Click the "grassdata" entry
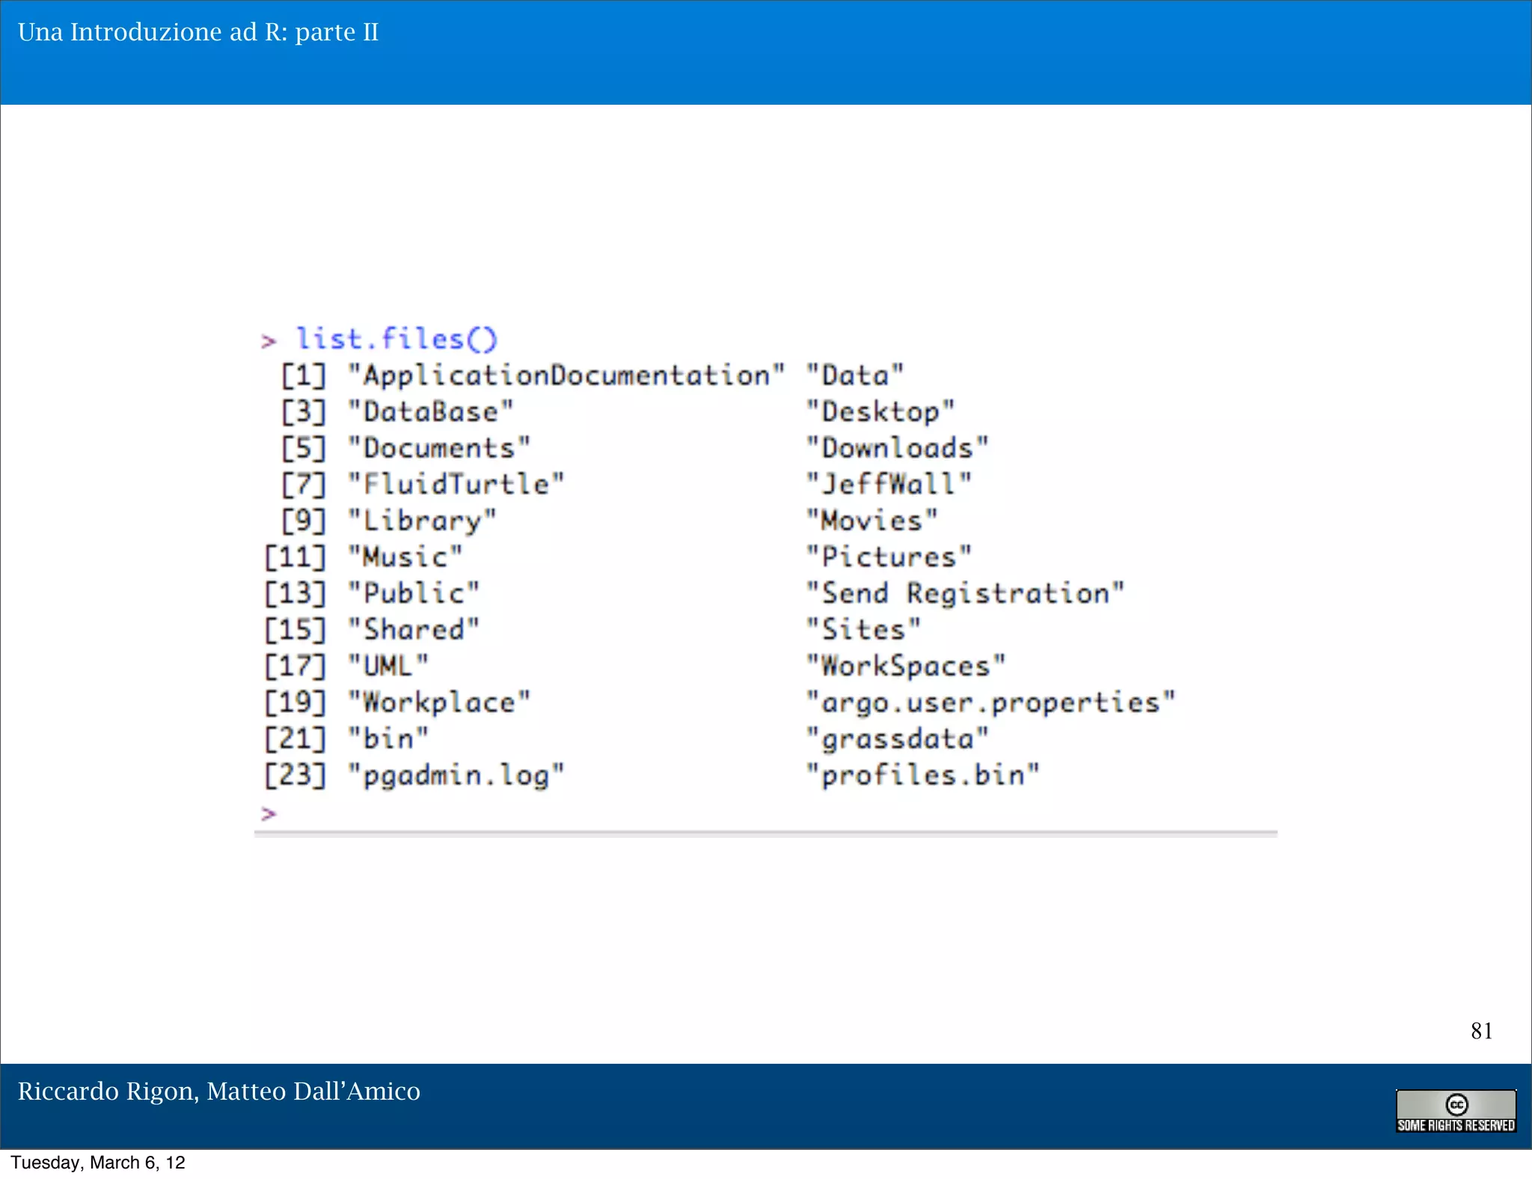1532x1179 pixels. coord(897,739)
